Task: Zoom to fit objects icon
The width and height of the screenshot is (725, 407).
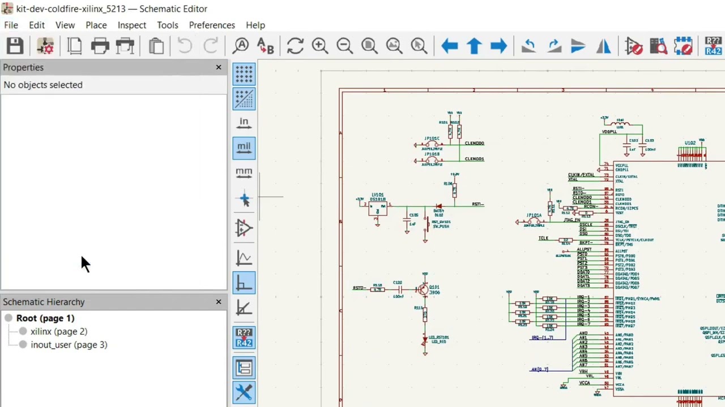Action: point(394,46)
